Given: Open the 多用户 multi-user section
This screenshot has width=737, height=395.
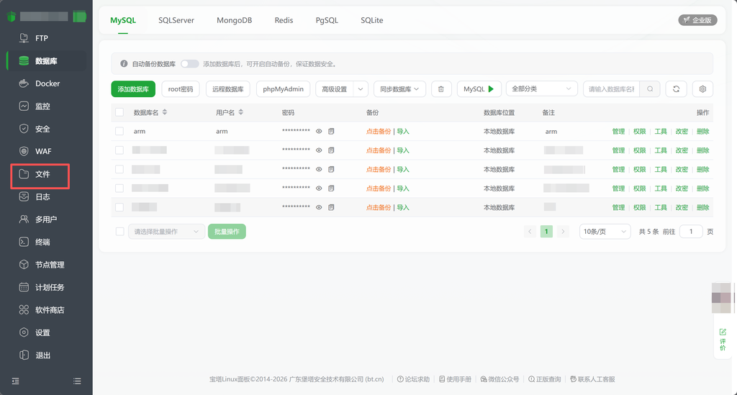Looking at the screenshot, I should (x=46, y=219).
